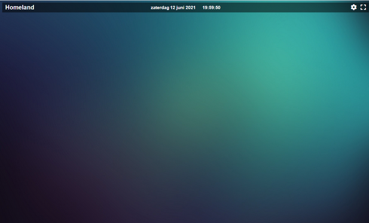The height and width of the screenshot is (223, 369).
Task: Click "juni" in the header date
Action: [180, 8]
